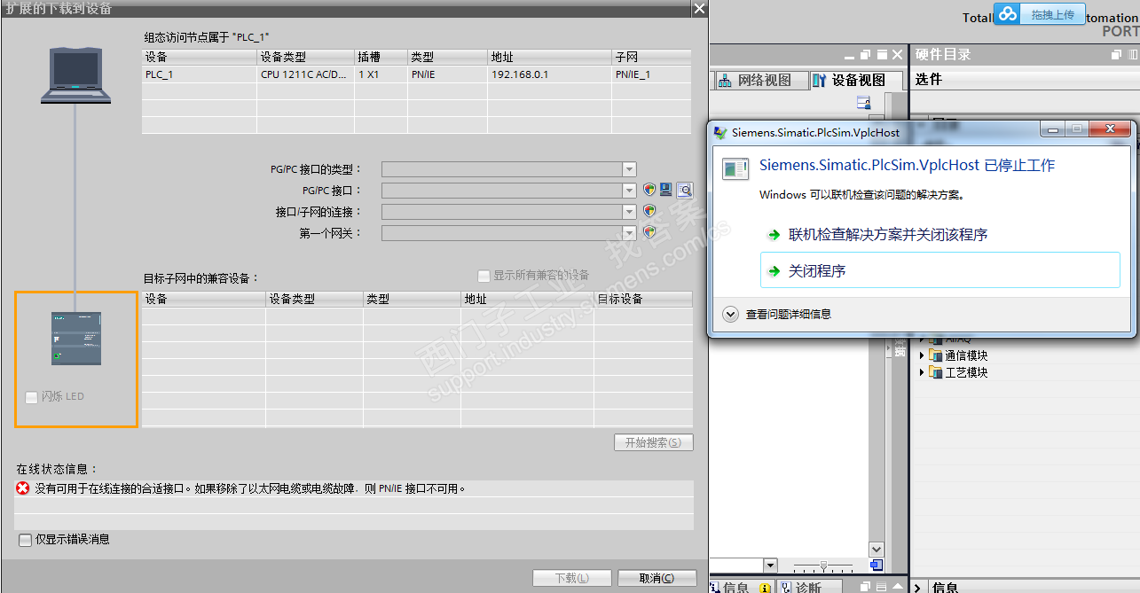Click the magnifier search icon by PG/PC 接口

(684, 190)
